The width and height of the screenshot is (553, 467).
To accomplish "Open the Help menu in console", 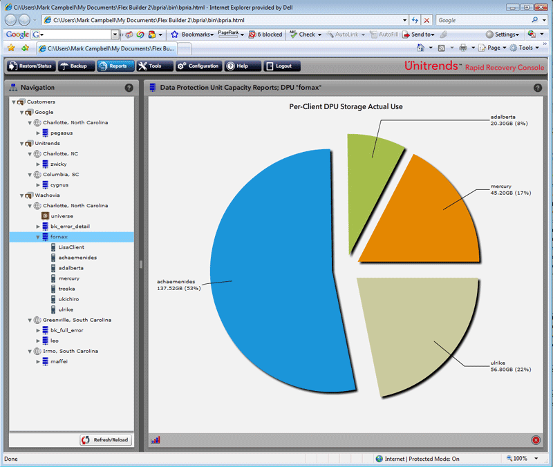I will click(x=243, y=66).
